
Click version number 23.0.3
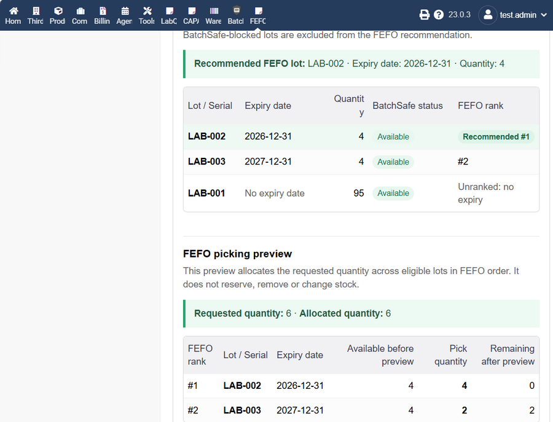coord(459,15)
